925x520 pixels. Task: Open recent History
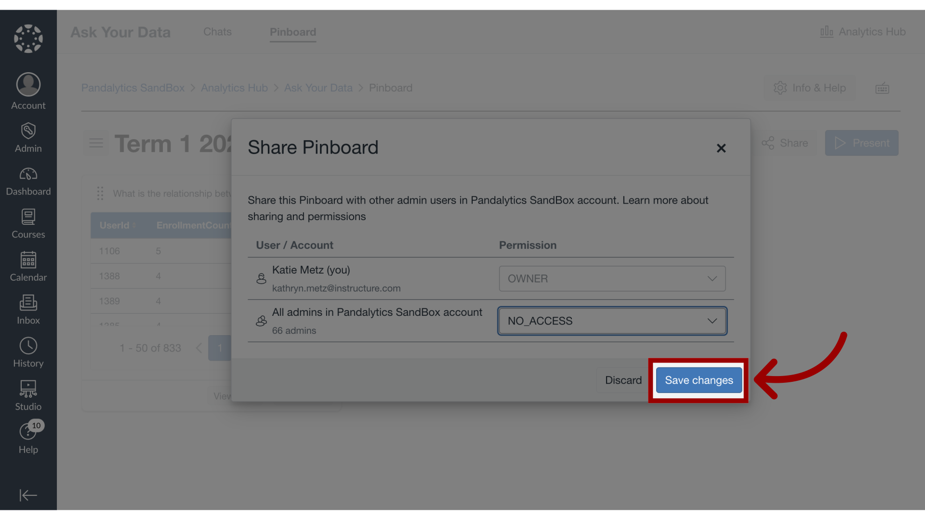point(28,353)
